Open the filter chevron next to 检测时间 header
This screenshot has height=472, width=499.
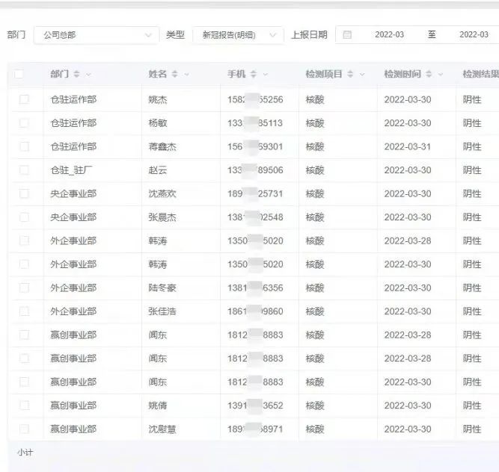pyautogui.click(x=440, y=75)
